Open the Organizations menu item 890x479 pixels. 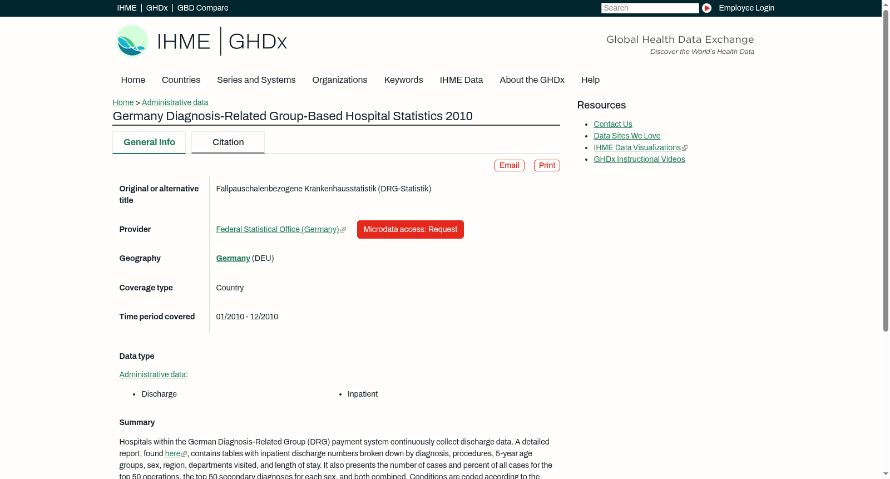340,80
